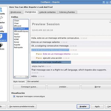Switch to the Colores y fuentes tab
The width and height of the screenshot is (111, 111).
[67, 12]
